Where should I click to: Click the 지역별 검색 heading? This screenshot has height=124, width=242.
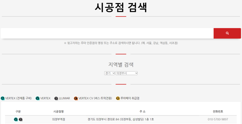click(121, 64)
